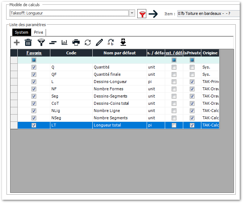Screen dimensions: 243x203
Task: Open the Modèle de calculs dropdown arrow
Action: pyautogui.click(x=132, y=13)
